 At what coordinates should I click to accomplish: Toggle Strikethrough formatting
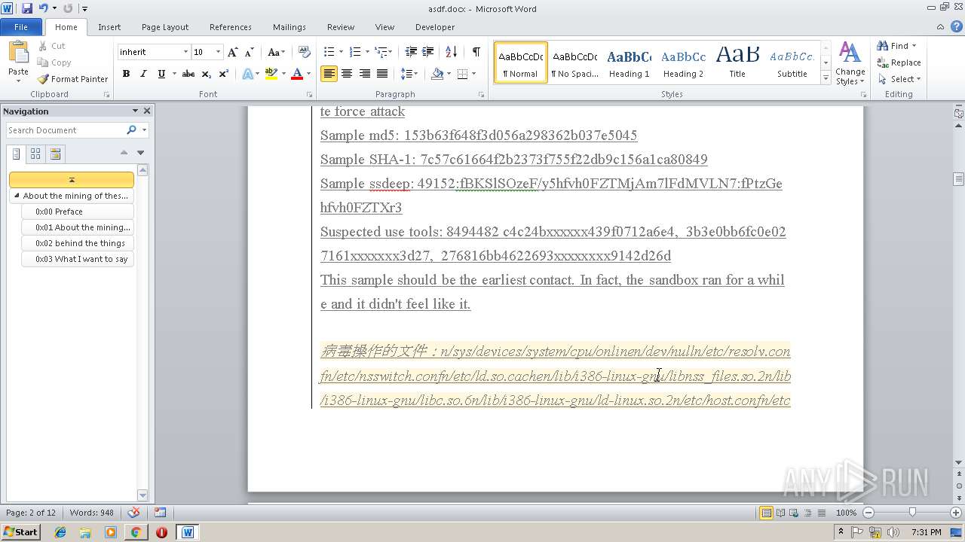(188, 74)
